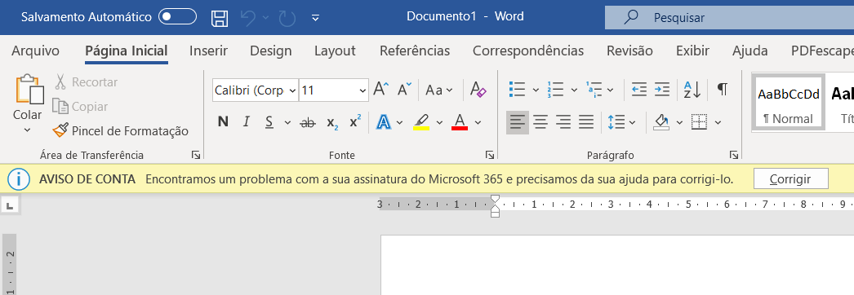Click the Save floppy disk icon

(220, 17)
